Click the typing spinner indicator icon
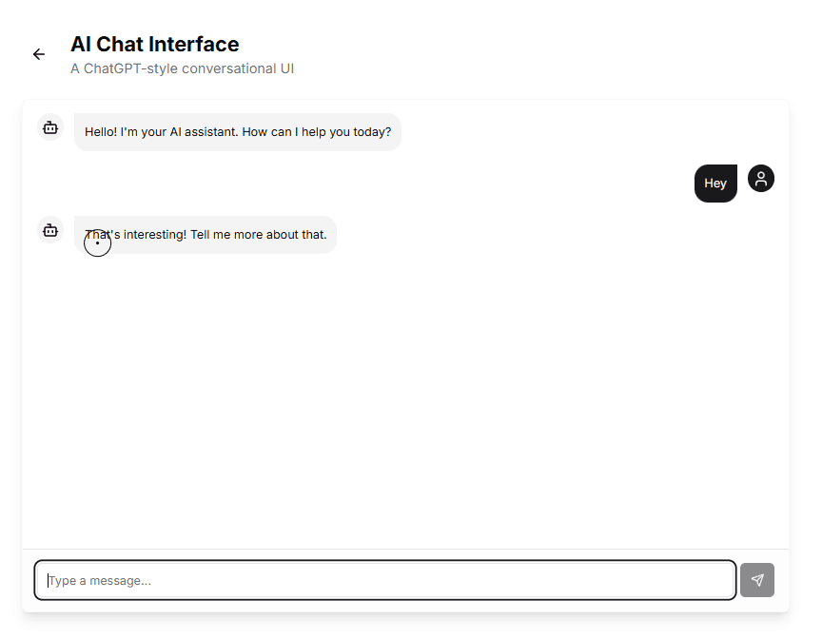This screenshot has width=822, height=639. 97,242
